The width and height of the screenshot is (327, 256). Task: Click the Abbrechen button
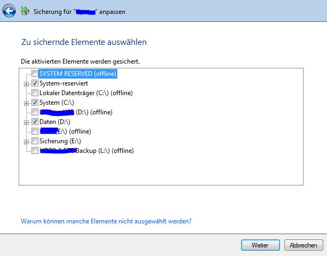[x=304, y=245]
